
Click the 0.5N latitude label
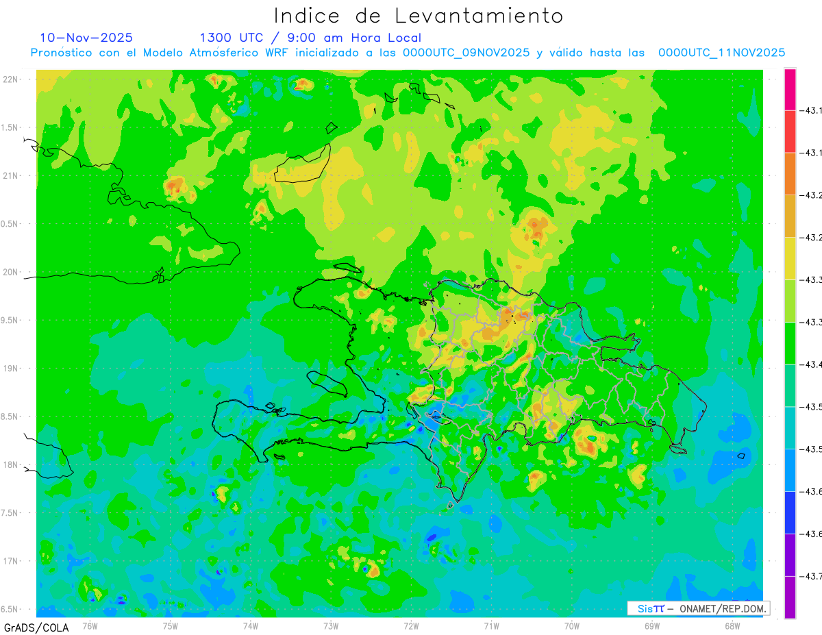[x=10, y=224]
